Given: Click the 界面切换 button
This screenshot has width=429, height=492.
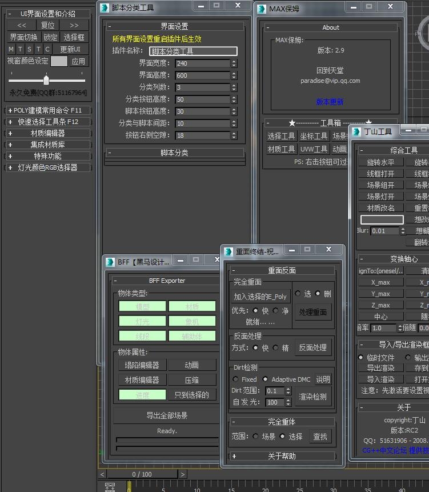Looking at the screenshot, I should click(24, 37).
